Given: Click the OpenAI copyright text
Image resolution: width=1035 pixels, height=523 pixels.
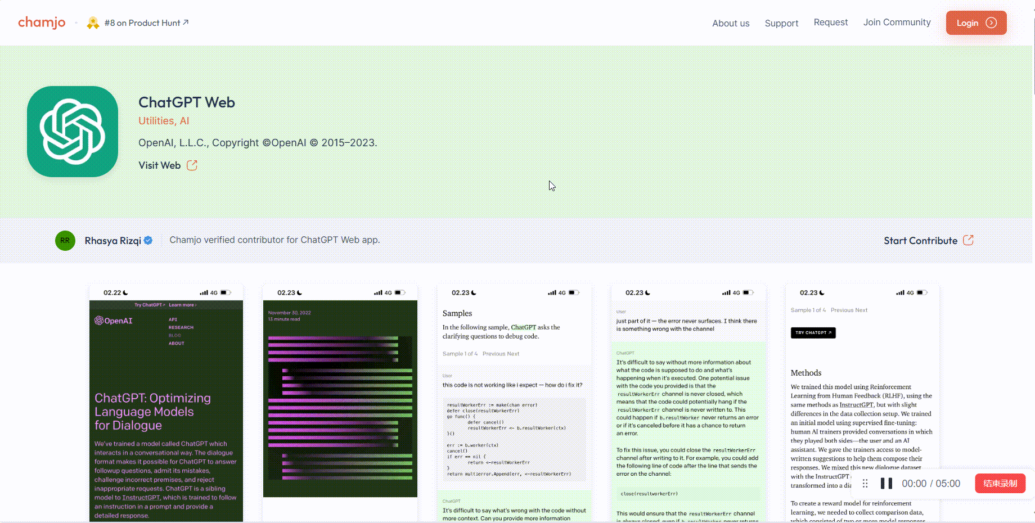Looking at the screenshot, I should click(x=258, y=143).
